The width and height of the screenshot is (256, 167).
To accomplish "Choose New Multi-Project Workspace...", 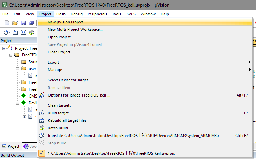I will [145, 29].
